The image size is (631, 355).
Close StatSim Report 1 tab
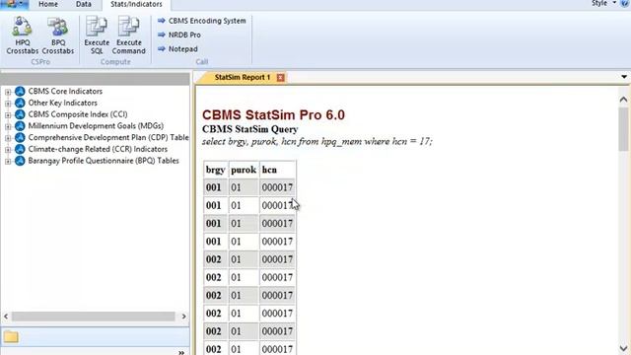click(x=280, y=78)
